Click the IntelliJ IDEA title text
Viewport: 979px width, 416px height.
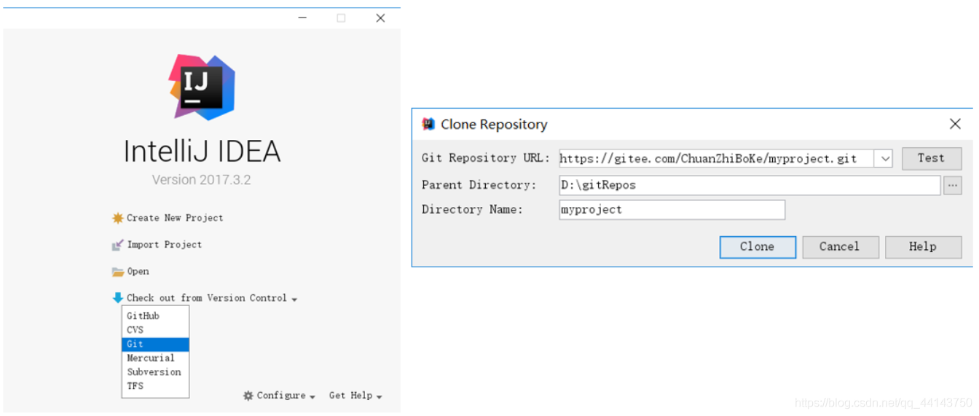(x=202, y=151)
